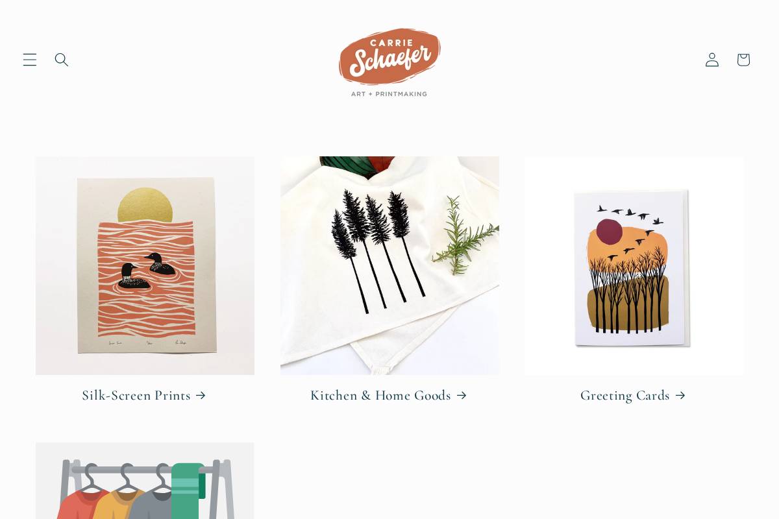Image resolution: width=779 pixels, height=519 pixels.
Task: Click the arrow after Kitchen & Home Goods
Action: (461, 395)
